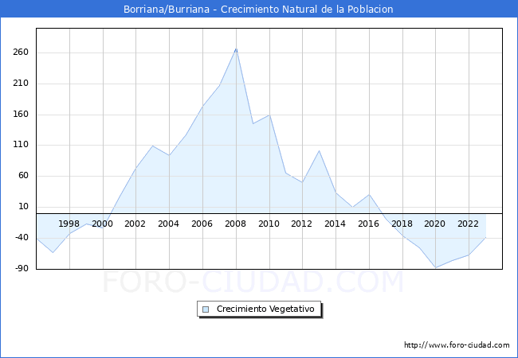Click the 1998 x-axis label
The height and width of the screenshot is (358, 518).
tap(69, 224)
